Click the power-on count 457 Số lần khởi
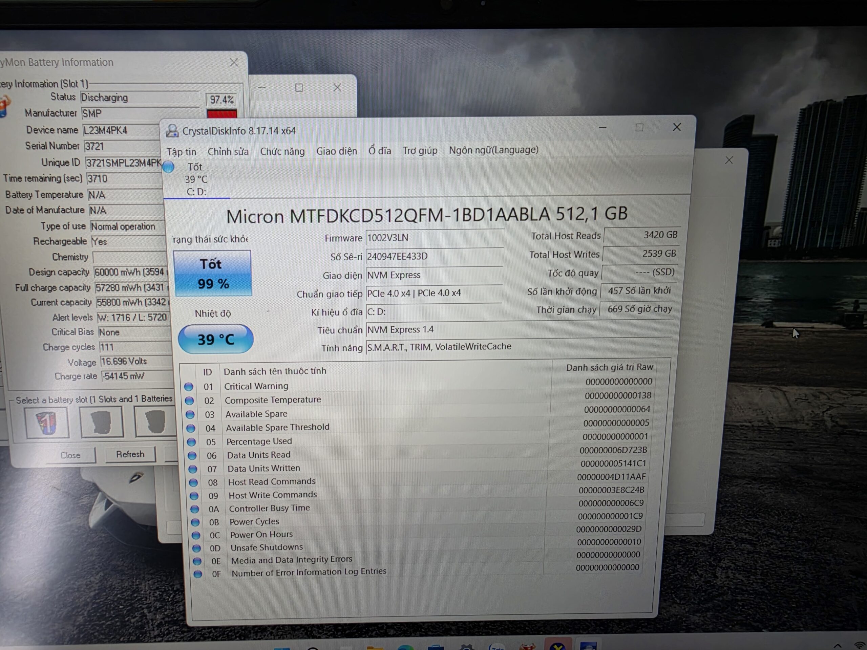 click(x=638, y=291)
